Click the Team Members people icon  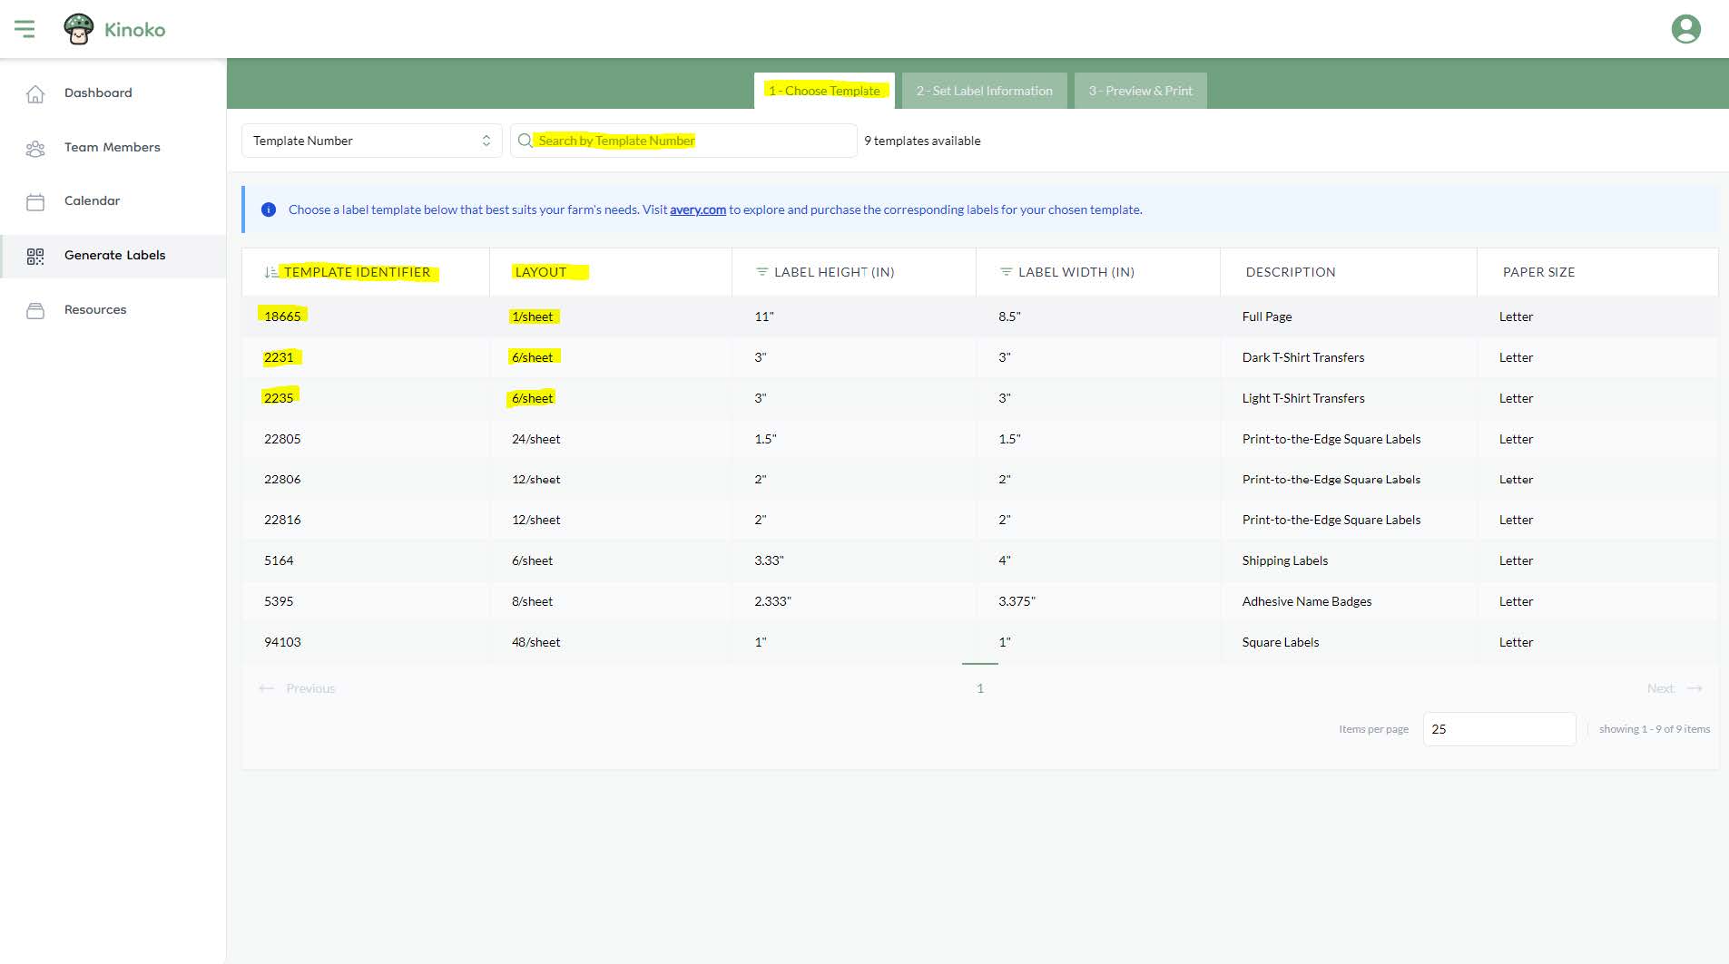coord(35,148)
